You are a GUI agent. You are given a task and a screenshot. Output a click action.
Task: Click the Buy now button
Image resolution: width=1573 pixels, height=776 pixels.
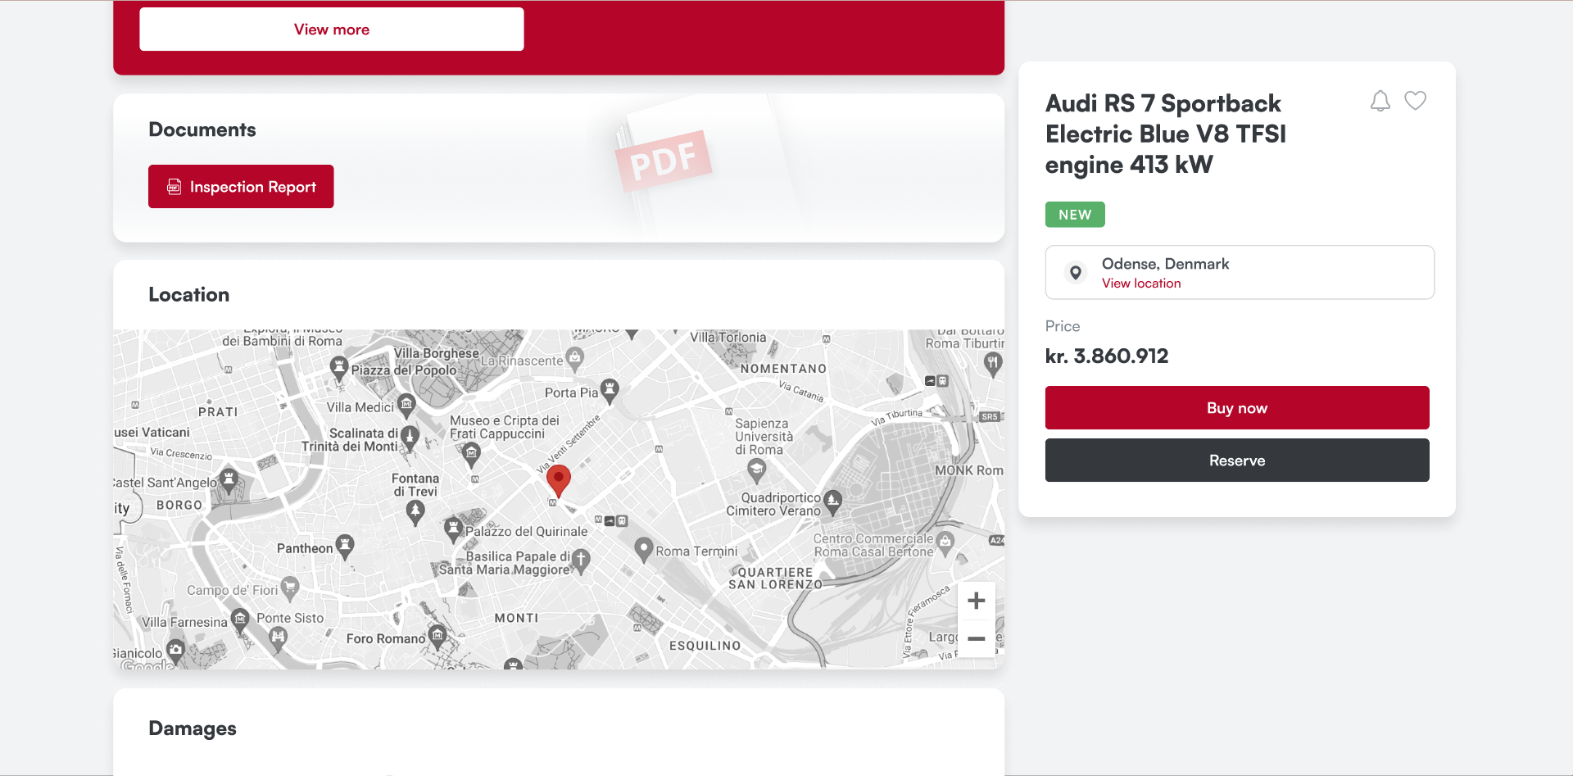1237,408
